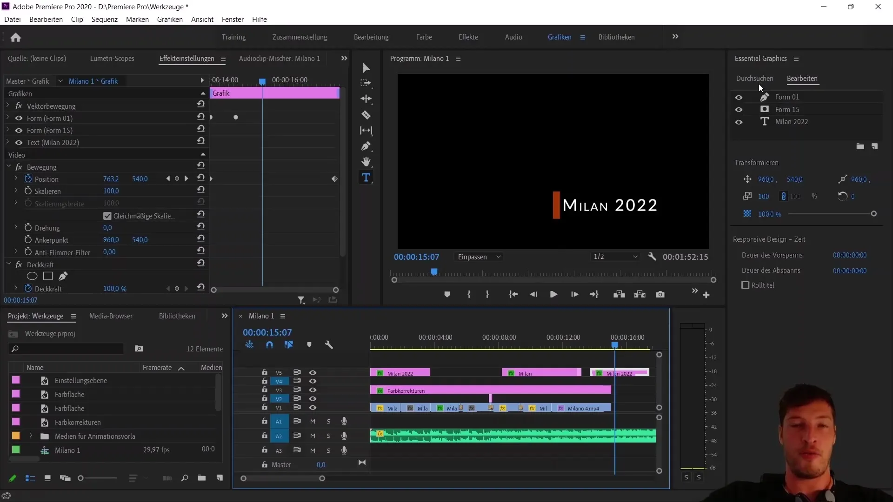Solo audio track A2

coord(328,436)
